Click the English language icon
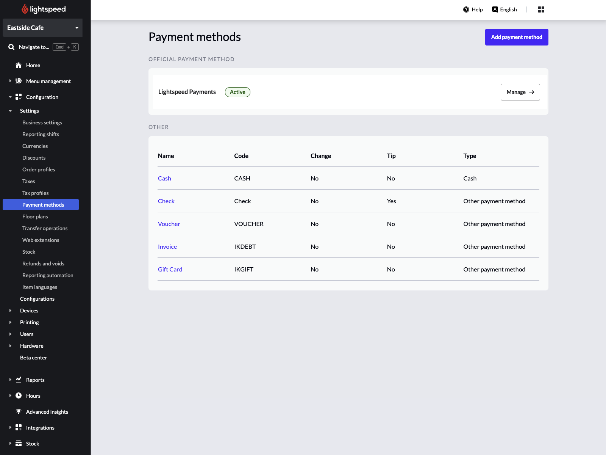Viewport: 606px width, 455px height. (x=495, y=9)
